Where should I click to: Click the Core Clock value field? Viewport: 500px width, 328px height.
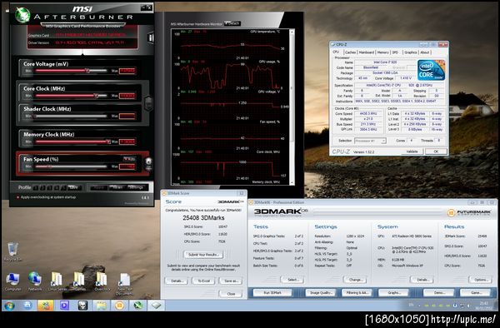(x=127, y=96)
